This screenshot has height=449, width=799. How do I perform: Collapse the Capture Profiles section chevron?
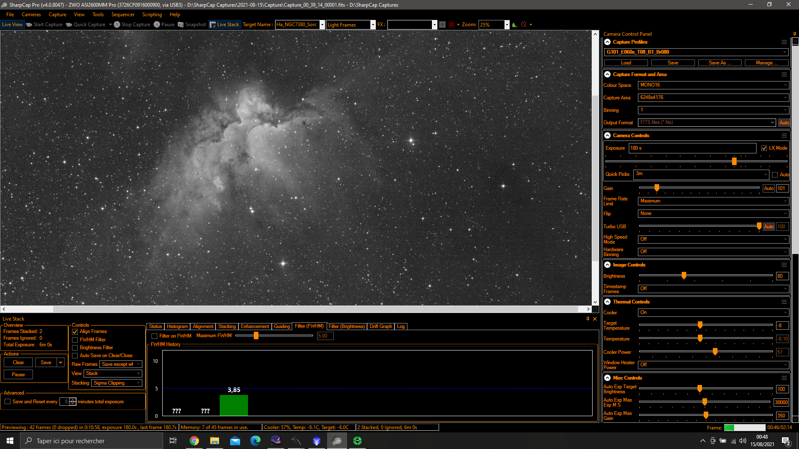point(607,42)
